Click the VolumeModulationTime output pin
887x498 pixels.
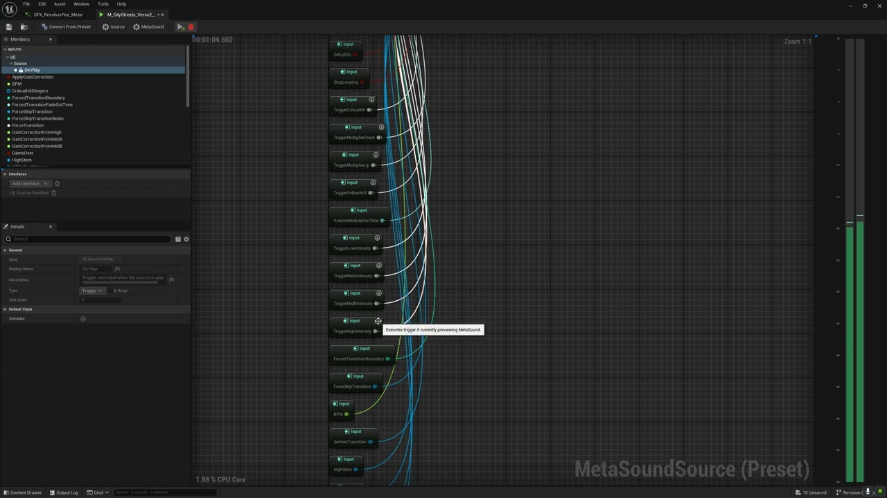click(382, 221)
